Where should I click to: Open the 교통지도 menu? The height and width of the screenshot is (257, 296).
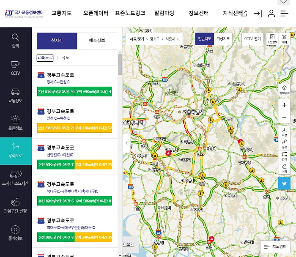coord(62,13)
